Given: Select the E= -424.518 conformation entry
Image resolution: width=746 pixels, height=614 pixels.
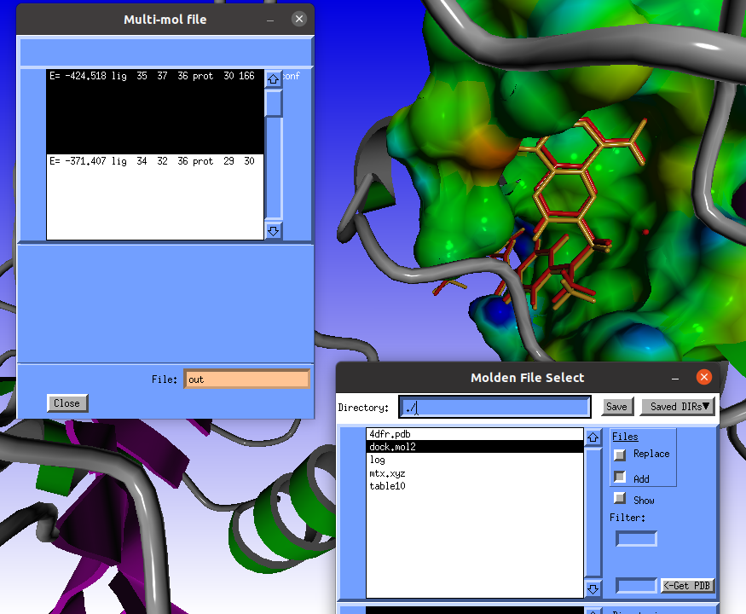Looking at the screenshot, I should (x=153, y=77).
